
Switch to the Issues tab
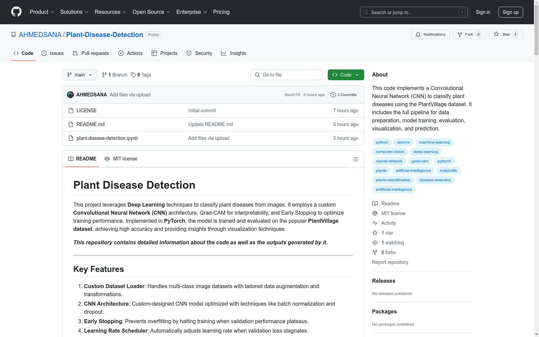[x=53, y=53]
